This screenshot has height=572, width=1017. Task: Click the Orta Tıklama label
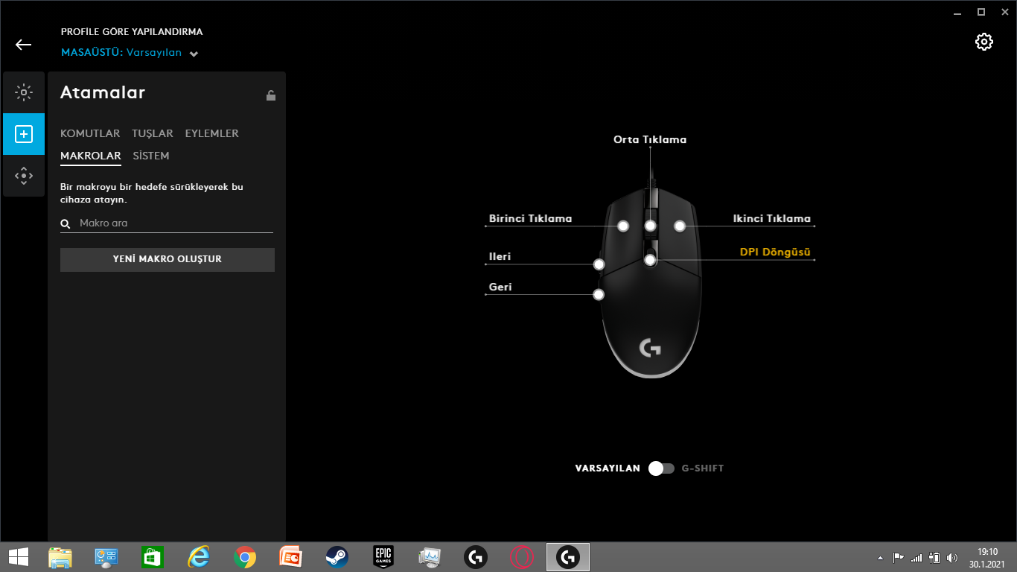click(650, 139)
